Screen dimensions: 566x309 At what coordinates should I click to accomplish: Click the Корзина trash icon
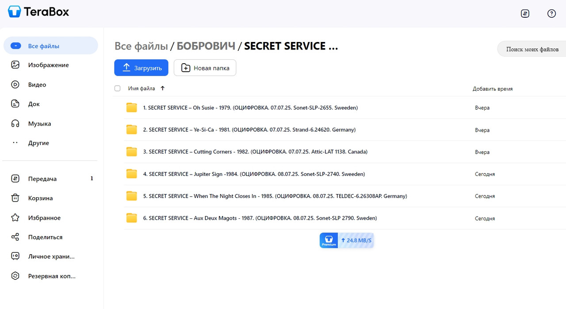pyautogui.click(x=15, y=198)
